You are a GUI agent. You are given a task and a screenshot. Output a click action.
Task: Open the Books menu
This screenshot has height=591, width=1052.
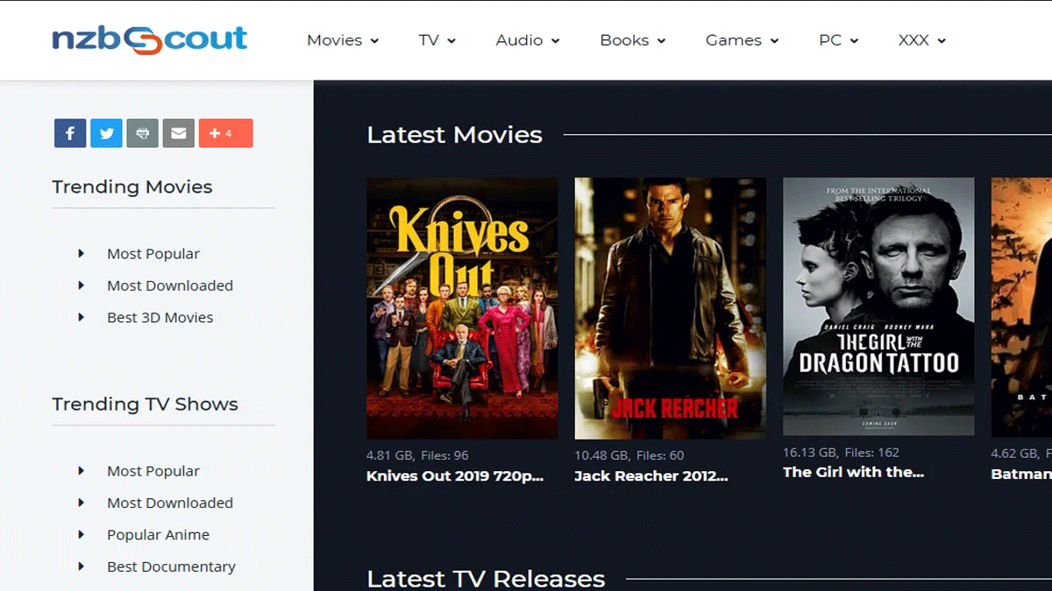pyautogui.click(x=632, y=40)
